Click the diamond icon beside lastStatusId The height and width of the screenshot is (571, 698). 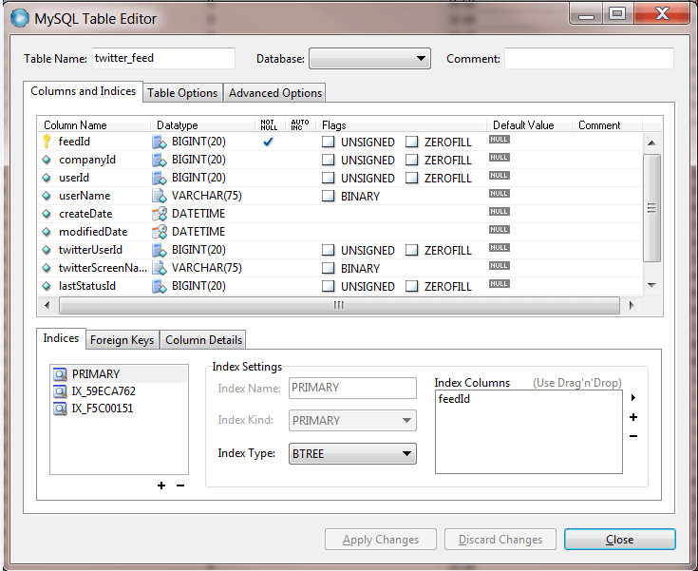click(x=47, y=286)
